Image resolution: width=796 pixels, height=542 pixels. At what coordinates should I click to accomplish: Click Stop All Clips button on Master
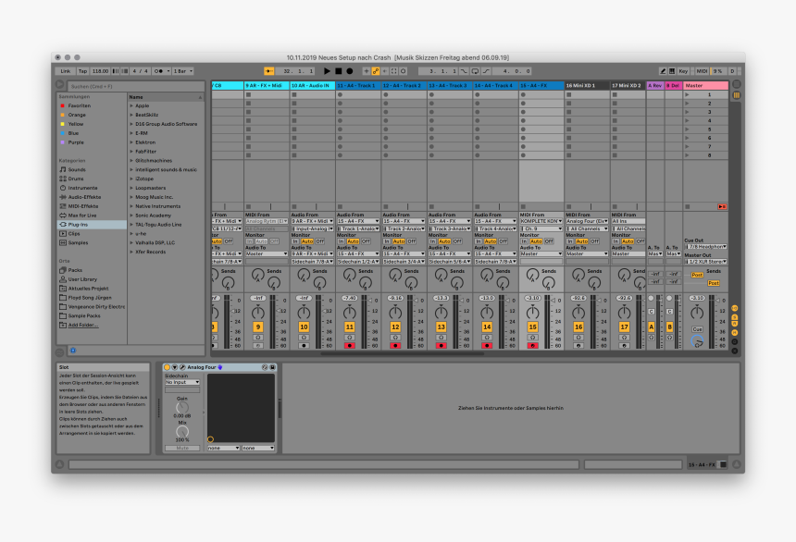(687, 206)
